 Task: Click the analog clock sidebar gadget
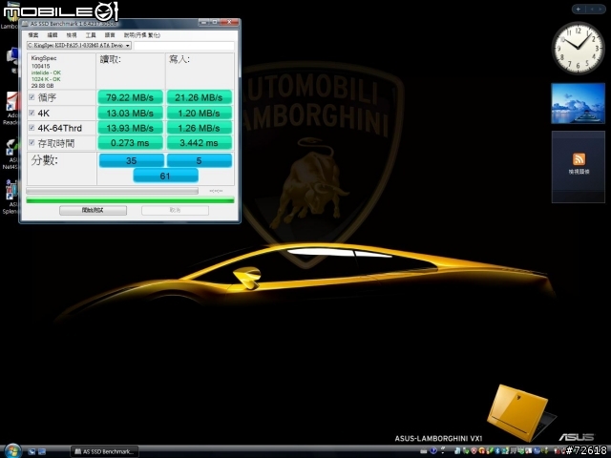tap(578, 48)
